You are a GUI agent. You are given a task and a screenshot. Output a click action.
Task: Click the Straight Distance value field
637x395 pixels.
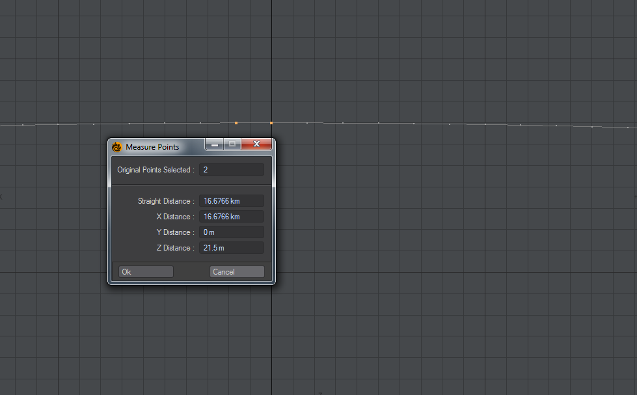(x=231, y=201)
